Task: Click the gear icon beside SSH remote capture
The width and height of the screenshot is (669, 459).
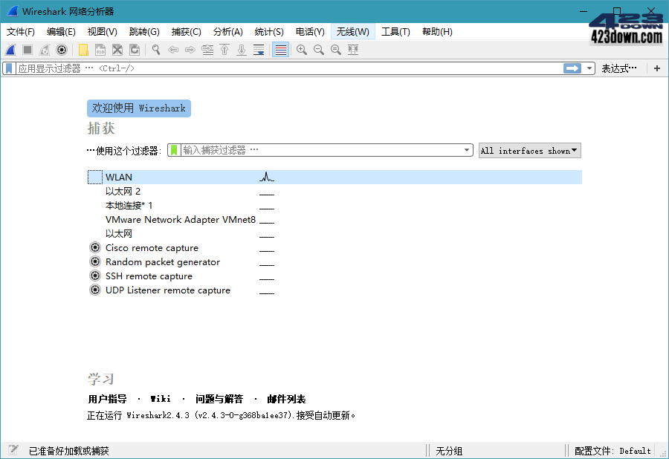Action: coord(95,276)
